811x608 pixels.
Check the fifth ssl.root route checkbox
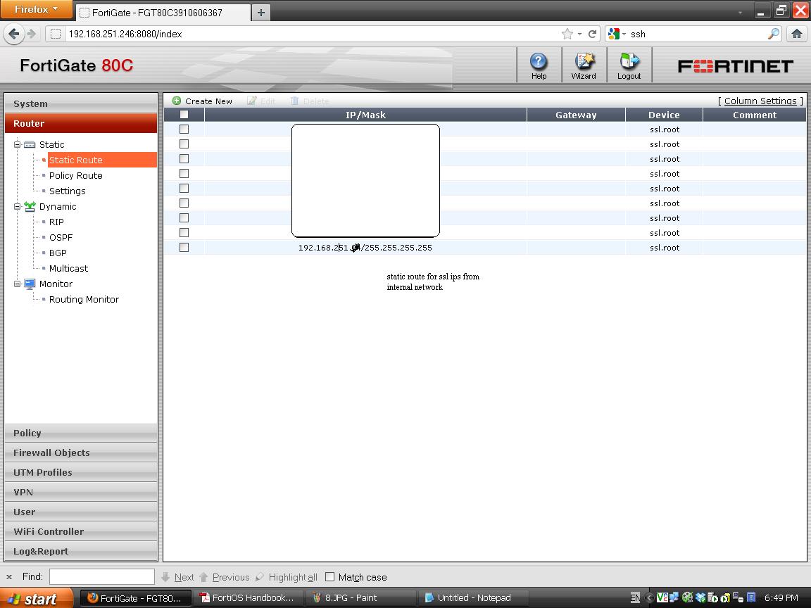pos(184,188)
